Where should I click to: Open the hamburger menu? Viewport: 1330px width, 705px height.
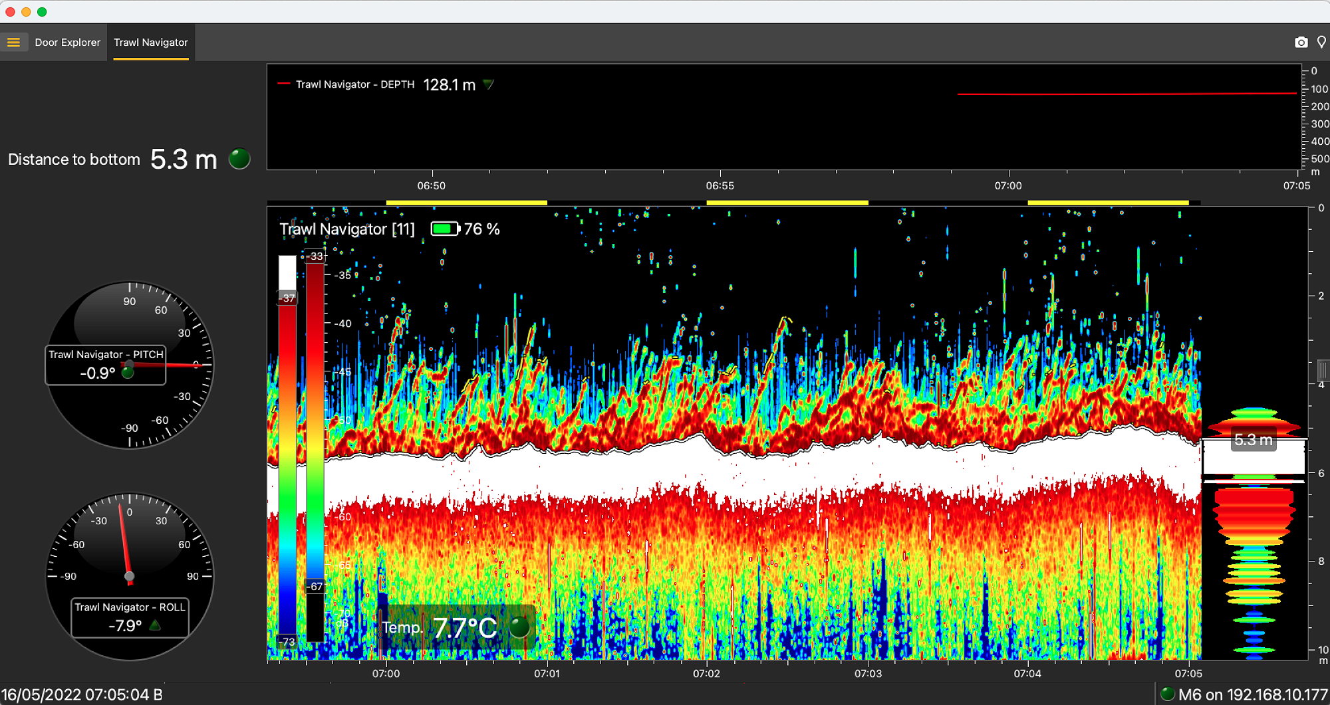[x=13, y=43]
